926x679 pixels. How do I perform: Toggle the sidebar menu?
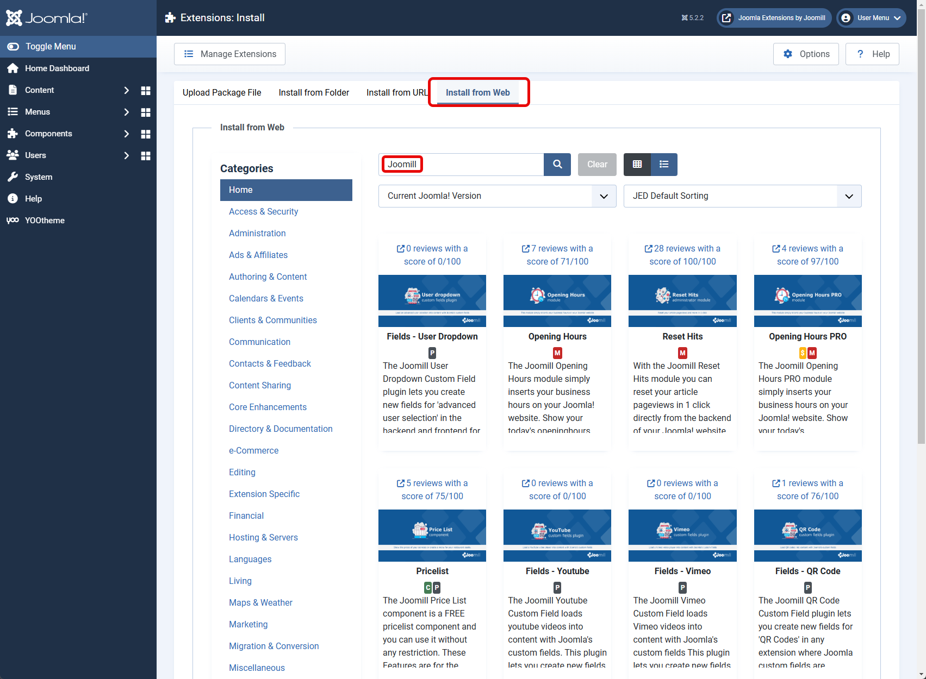click(x=50, y=47)
